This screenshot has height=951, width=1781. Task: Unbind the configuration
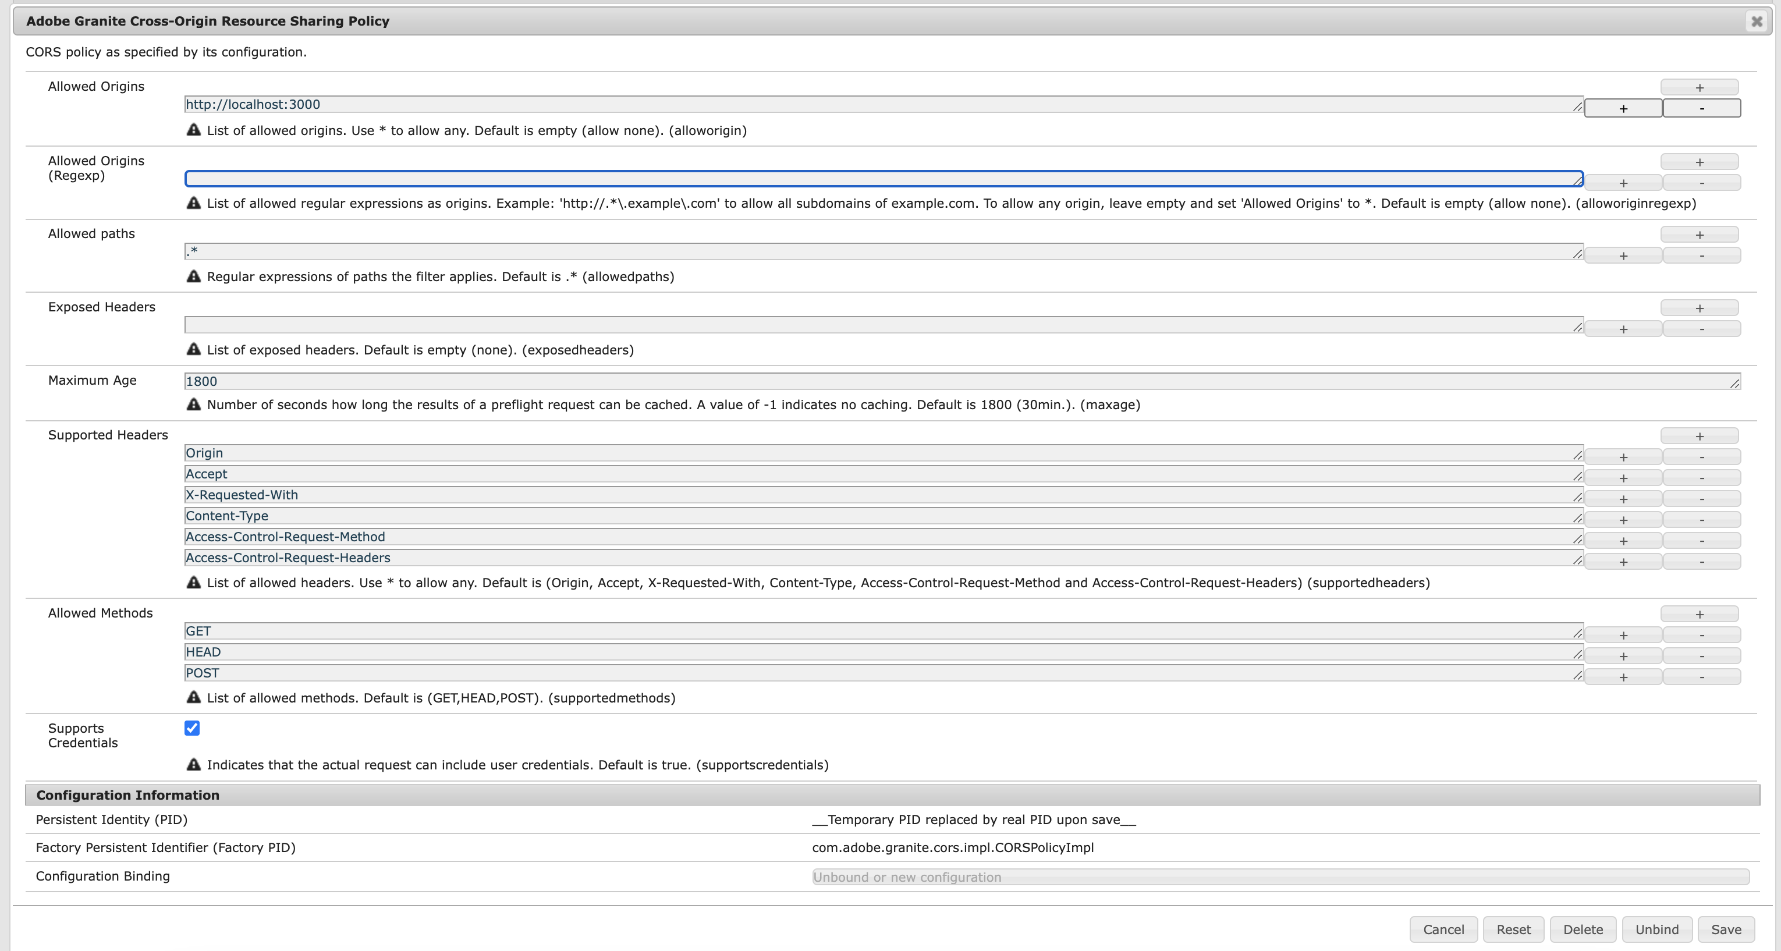click(x=1656, y=929)
